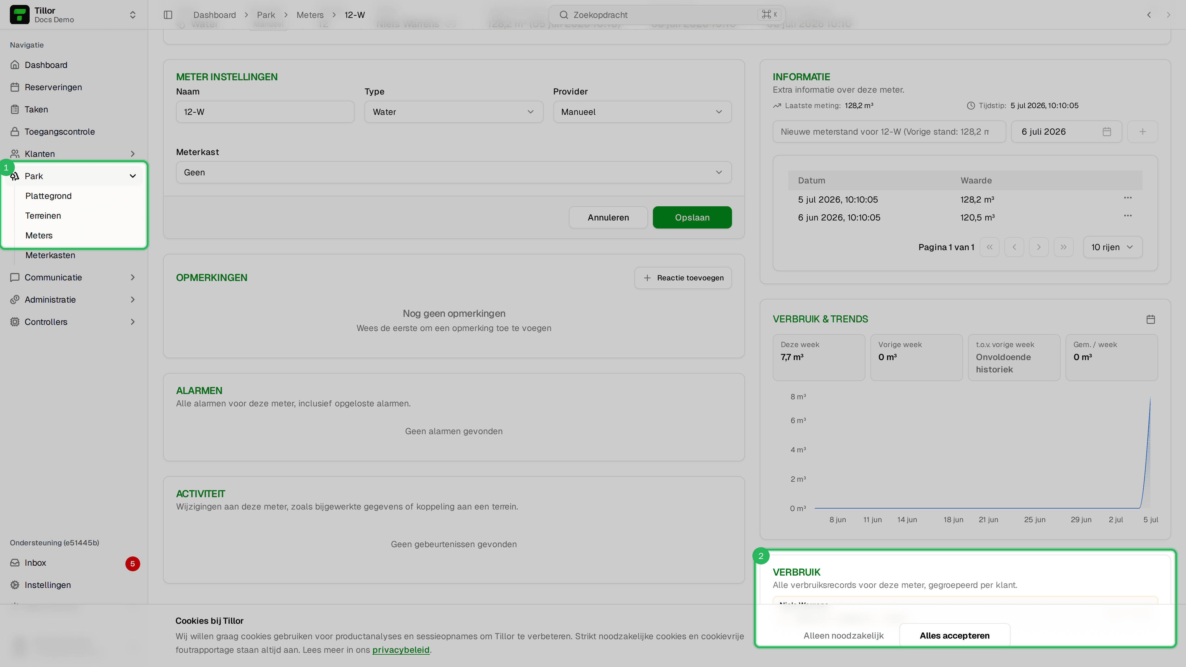Open the privacybeleid link
1186x667 pixels.
pos(401,649)
